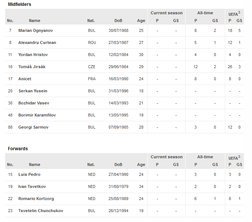Select the Midfielders DoB column header
This screenshot has height=222, width=252.
click(118, 21)
